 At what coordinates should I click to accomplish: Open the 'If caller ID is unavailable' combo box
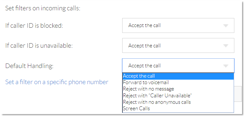click(x=178, y=45)
